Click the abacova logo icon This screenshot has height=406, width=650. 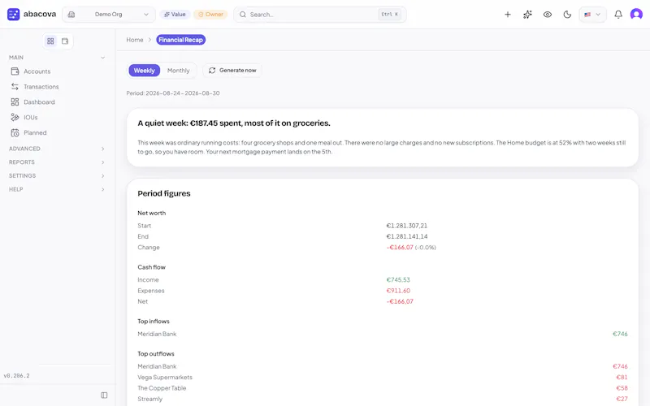pyautogui.click(x=13, y=14)
